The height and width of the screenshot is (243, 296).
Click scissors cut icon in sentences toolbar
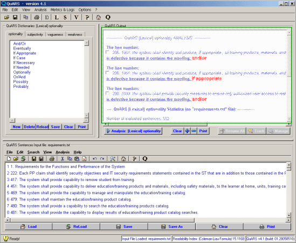tap(63, 159)
